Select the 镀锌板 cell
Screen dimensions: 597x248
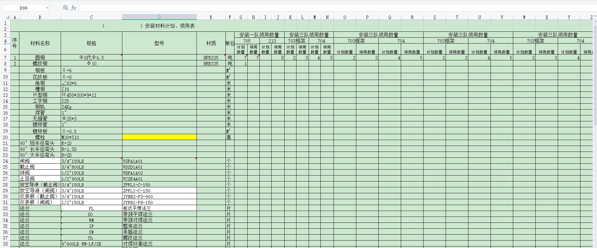(x=40, y=131)
